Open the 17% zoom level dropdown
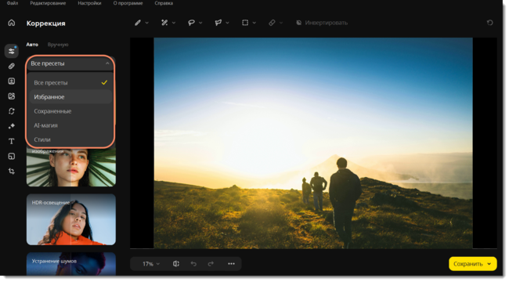 pos(151,264)
